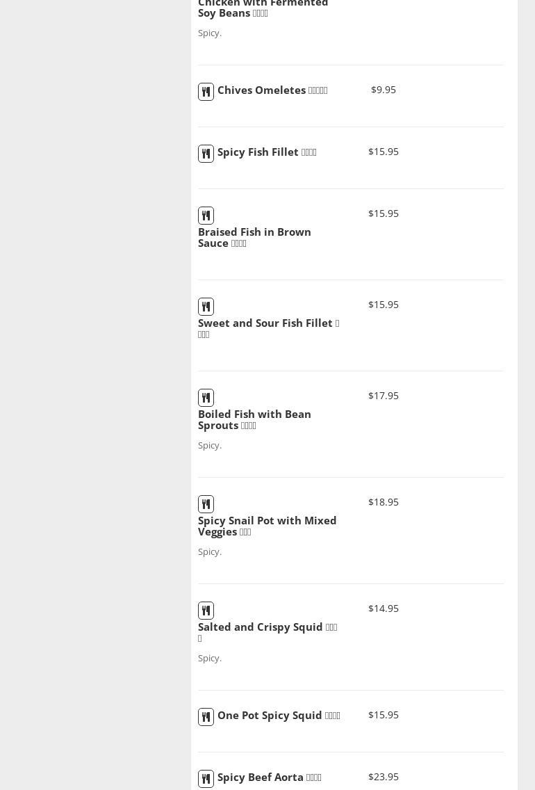Click the utensils icon above Braised Fish in Brown Sauce

coord(206,216)
